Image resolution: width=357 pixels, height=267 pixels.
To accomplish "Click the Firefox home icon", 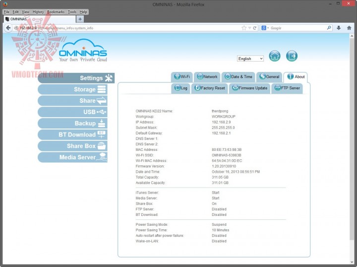I will (x=349, y=28).
